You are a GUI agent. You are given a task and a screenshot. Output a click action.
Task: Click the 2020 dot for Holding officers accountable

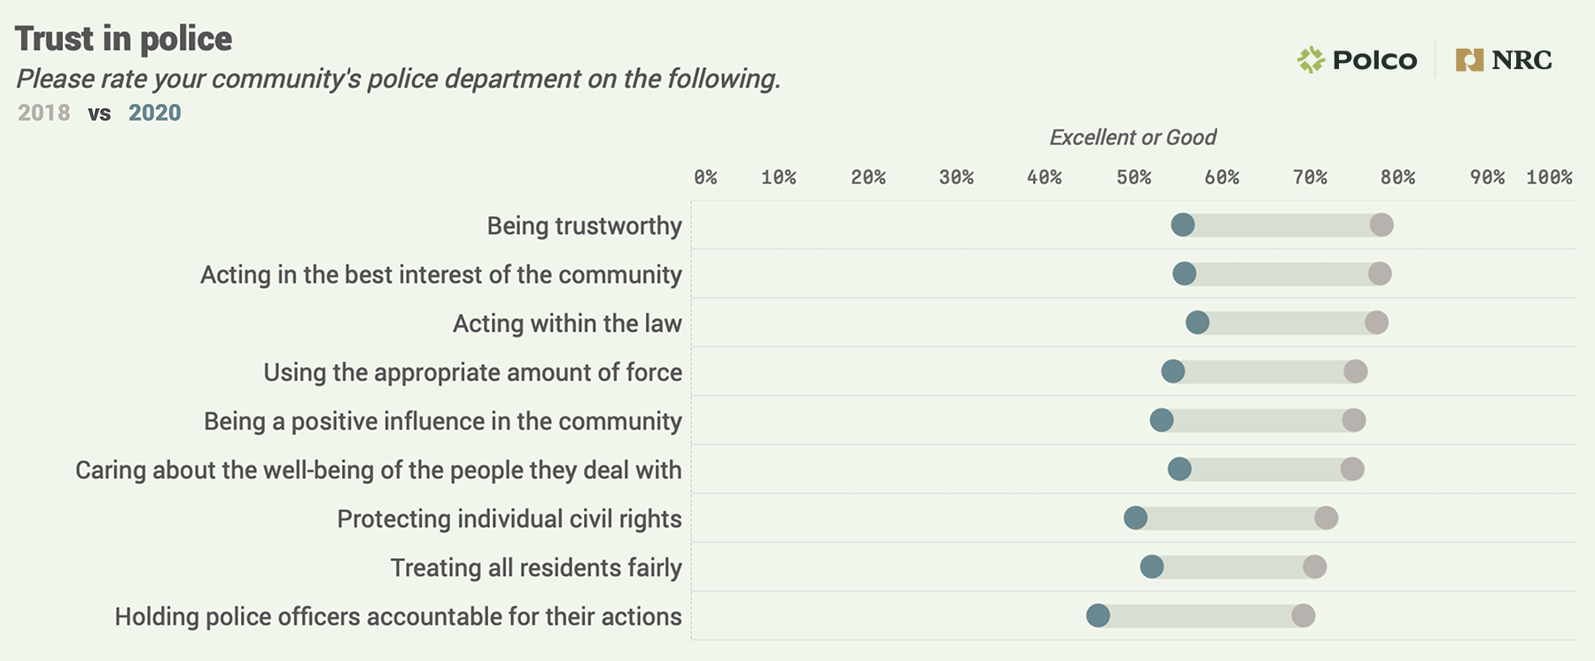point(1098,616)
